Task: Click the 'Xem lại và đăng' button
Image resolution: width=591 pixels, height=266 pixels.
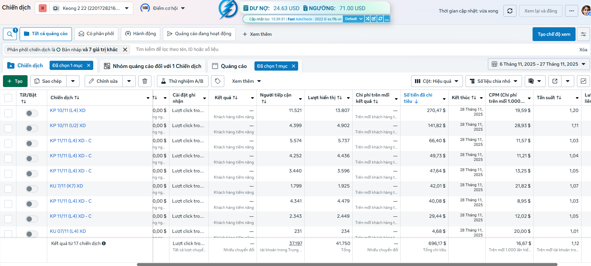Action: [x=540, y=11]
